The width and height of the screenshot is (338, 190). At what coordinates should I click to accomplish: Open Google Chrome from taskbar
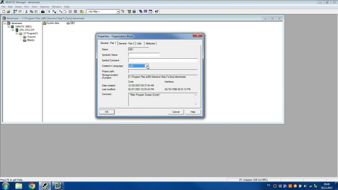click(x=32, y=186)
